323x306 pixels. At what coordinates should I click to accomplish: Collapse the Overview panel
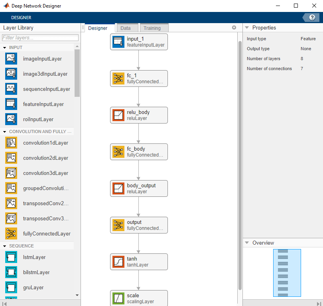pos(247,243)
